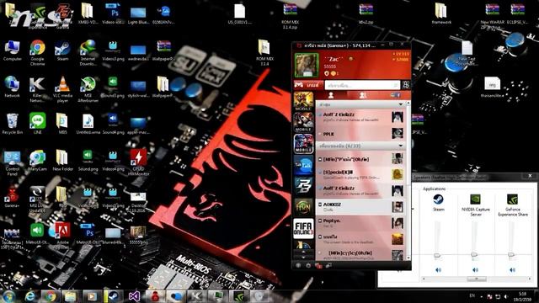Open the LINE desktop shortcut

37,124
